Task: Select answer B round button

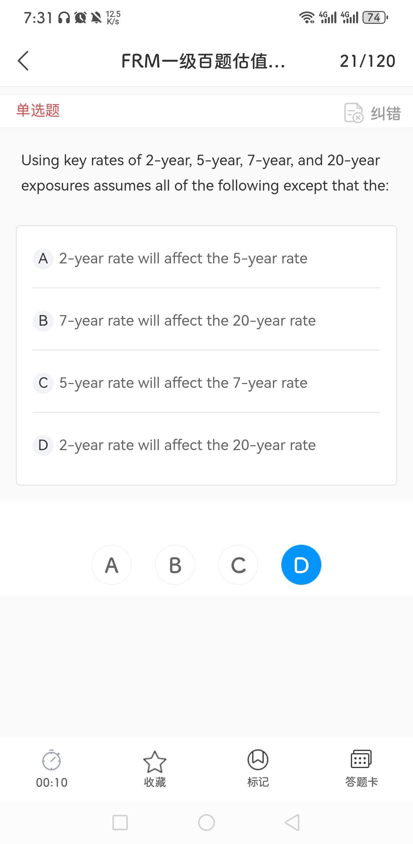Action: [x=175, y=565]
